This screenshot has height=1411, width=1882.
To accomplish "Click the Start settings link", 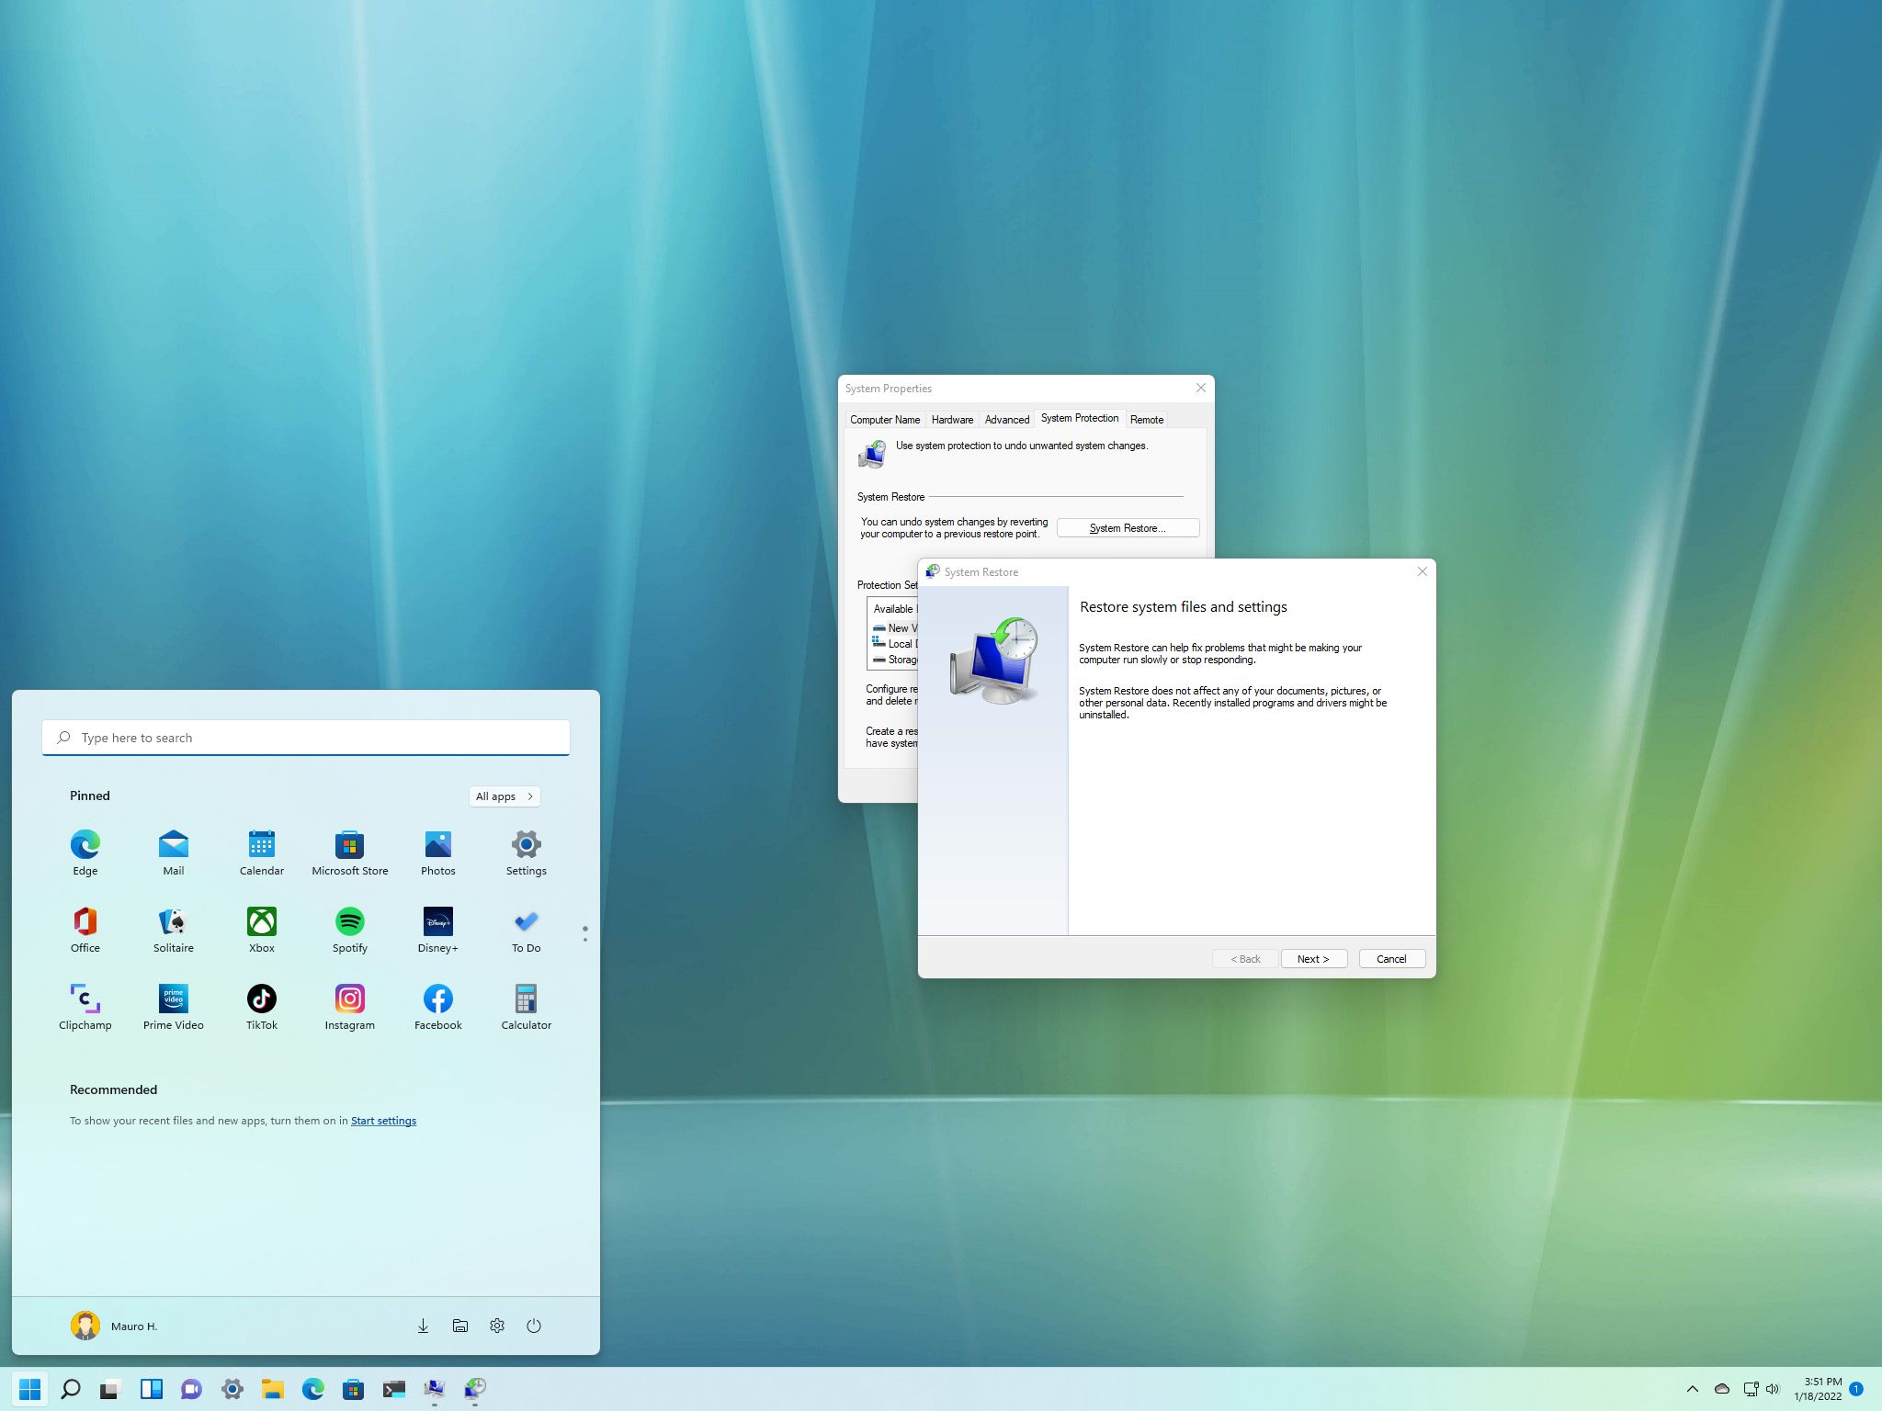I will click(382, 1121).
